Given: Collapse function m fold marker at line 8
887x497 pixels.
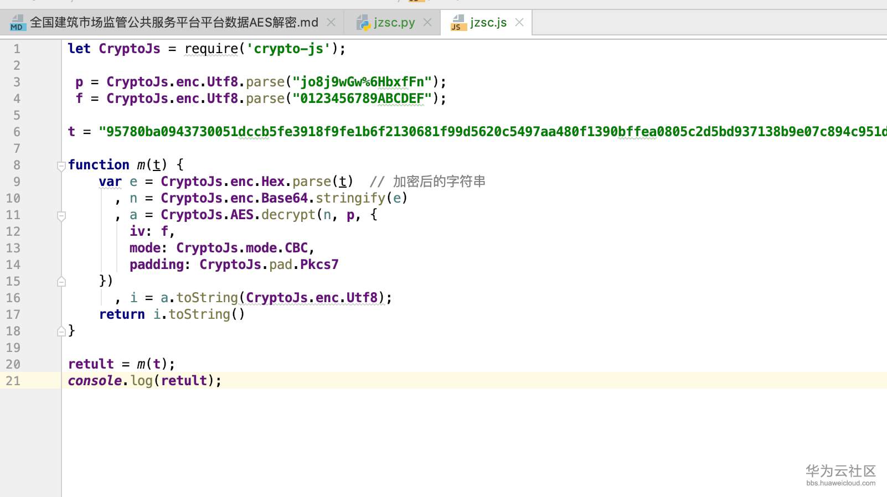Looking at the screenshot, I should pyautogui.click(x=61, y=165).
